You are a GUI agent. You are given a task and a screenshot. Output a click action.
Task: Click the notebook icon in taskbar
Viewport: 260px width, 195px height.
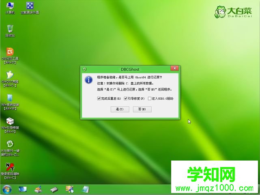pyautogui.click(x=86, y=189)
